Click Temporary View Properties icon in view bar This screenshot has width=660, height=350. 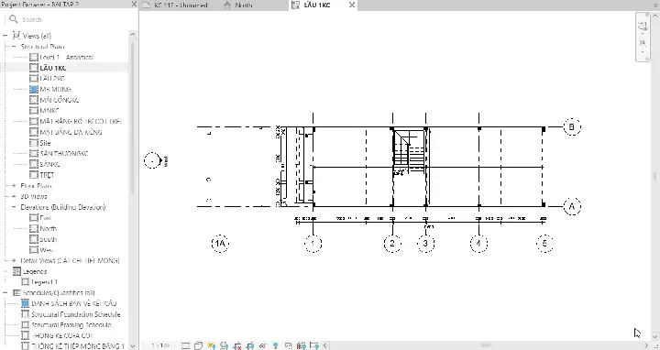click(x=289, y=345)
